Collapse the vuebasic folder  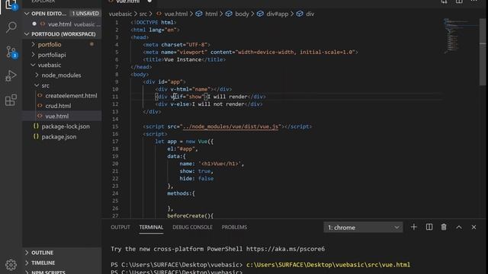[x=34, y=65]
